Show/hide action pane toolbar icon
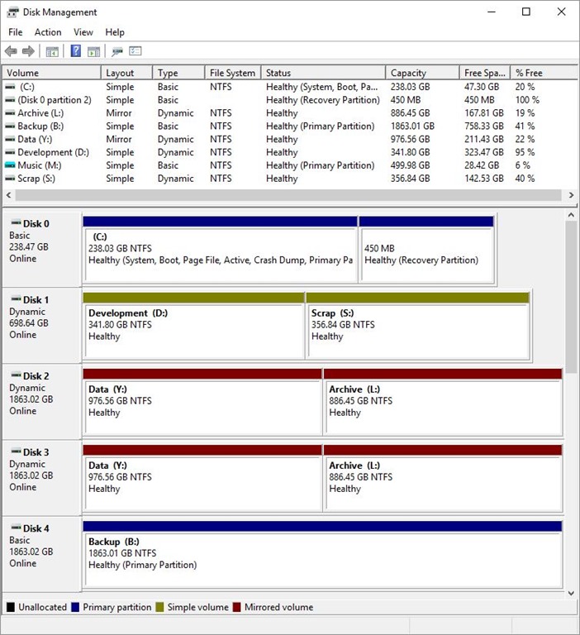The height and width of the screenshot is (635, 580). (x=93, y=51)
